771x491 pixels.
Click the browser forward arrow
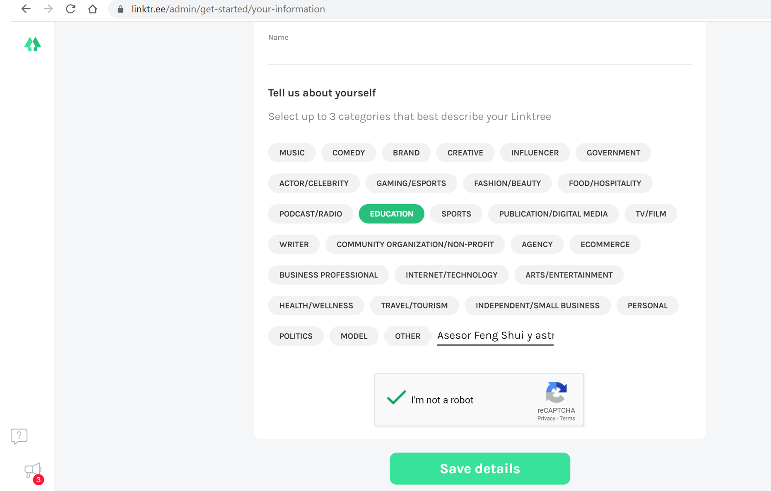(48, 9)
